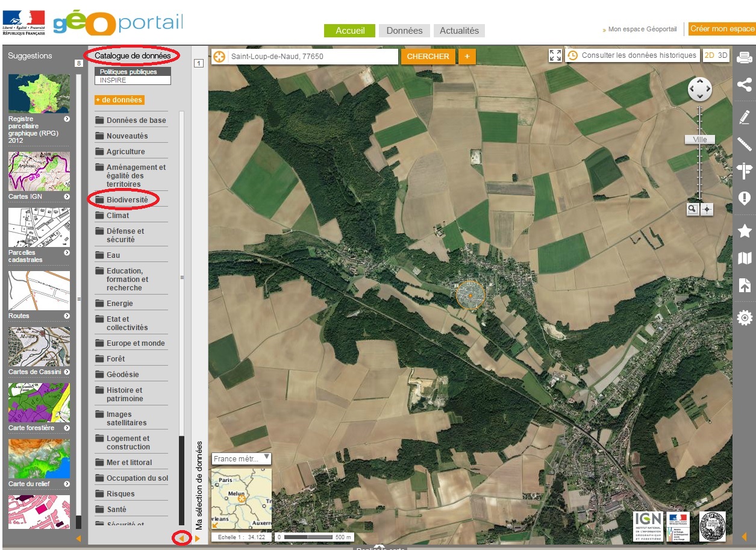This screenshot has height=550, width=756.
Task: Open the share map icon
Action: [745, 85]
